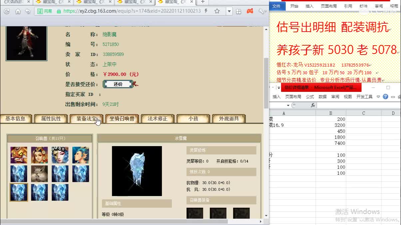Open Excel quick access toolbar customize dropdown

click(x=278, y=88)
